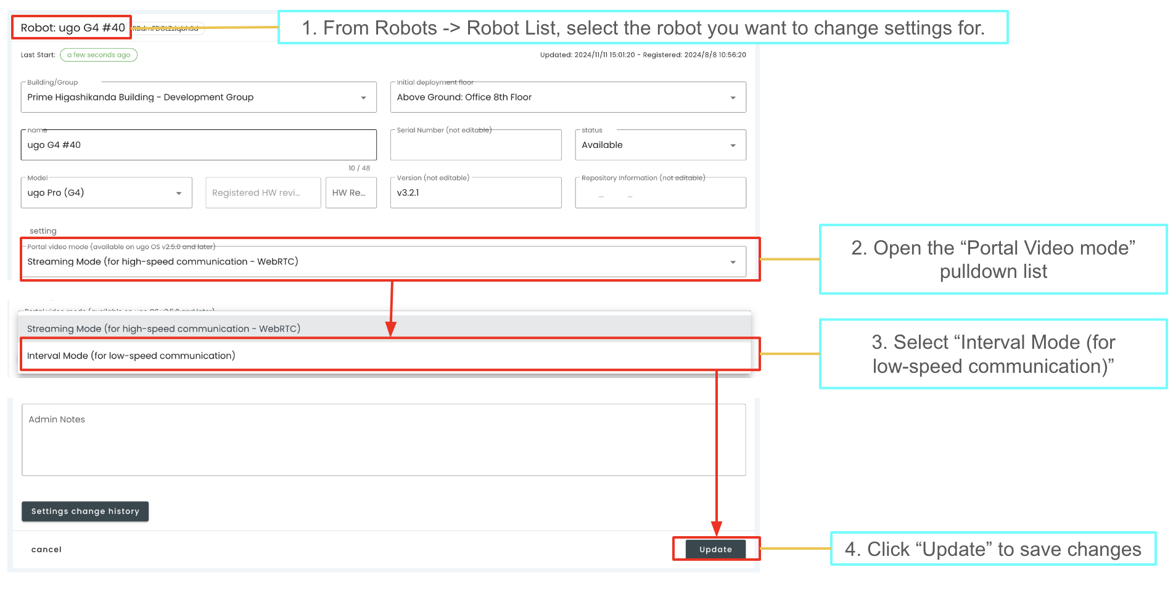
Task: Click the Serial Number field
Action: (x=476, y=145)
